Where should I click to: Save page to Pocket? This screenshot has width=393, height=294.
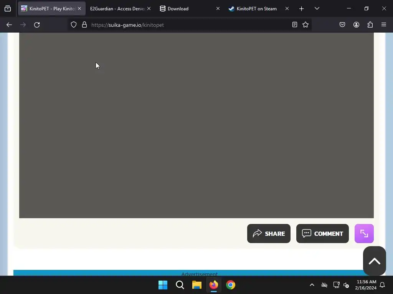342,24
